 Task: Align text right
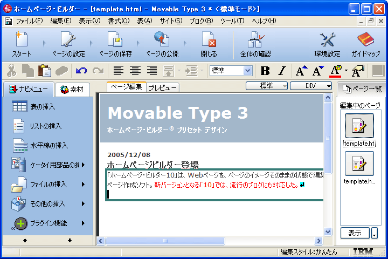click(x=152, y=71)
